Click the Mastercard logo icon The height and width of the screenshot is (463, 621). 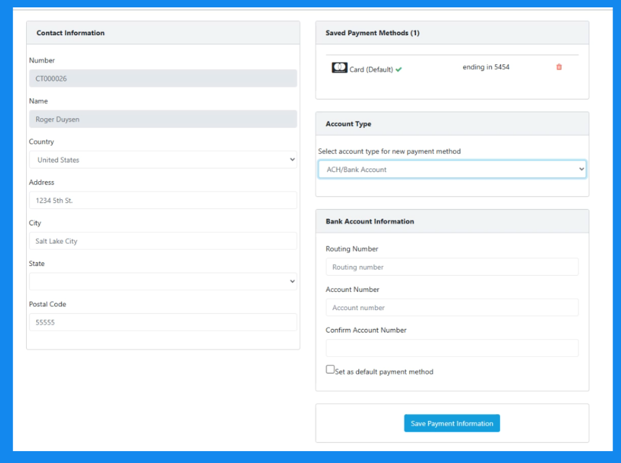click(x=339, y=68)
